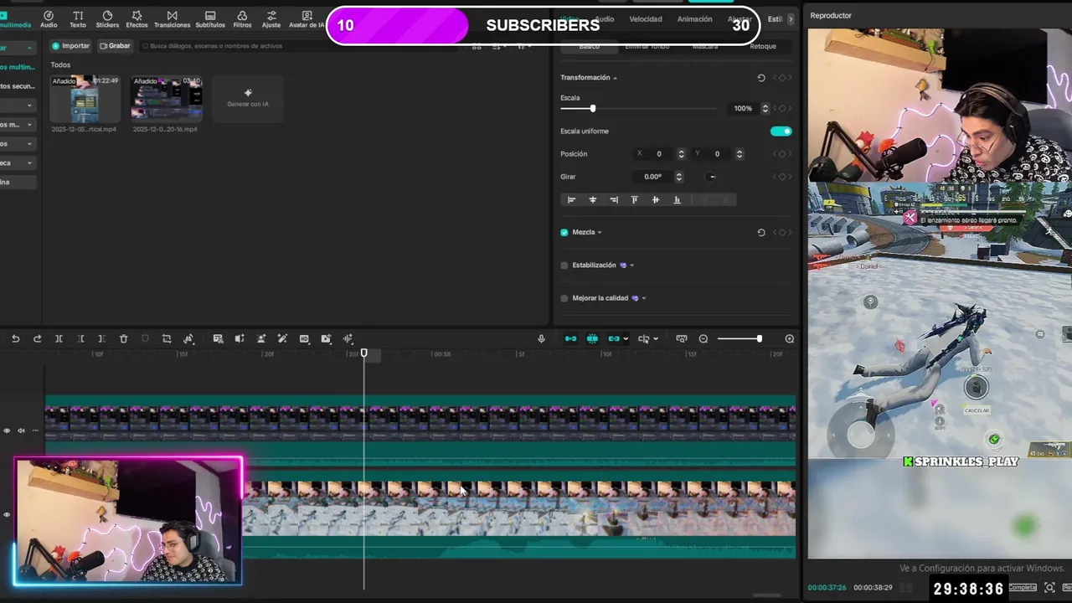Click the timeline playhead marker

[x=364, y=354]
